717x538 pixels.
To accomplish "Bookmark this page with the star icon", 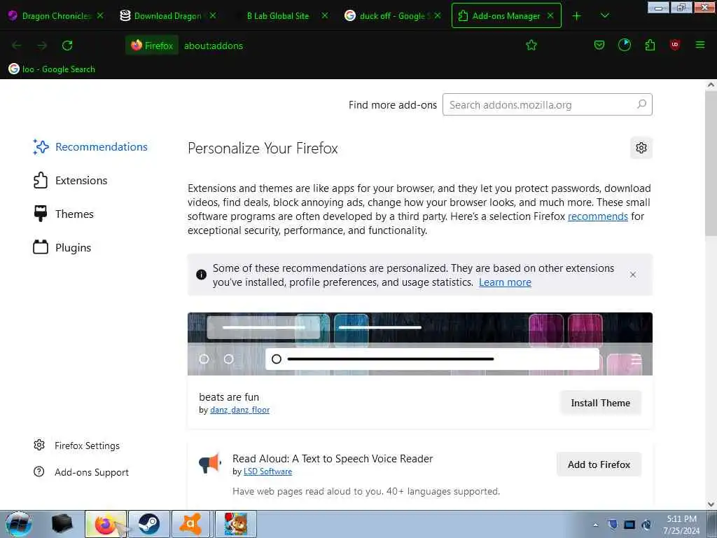I will [531, 46].
